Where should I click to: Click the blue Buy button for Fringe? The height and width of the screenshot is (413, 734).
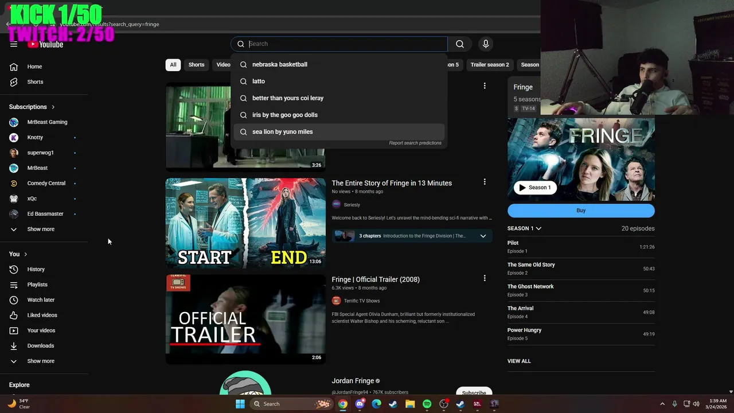581,211
